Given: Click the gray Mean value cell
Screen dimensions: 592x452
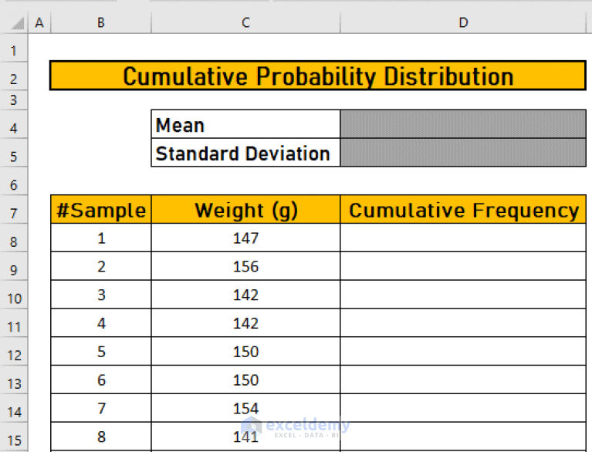Looking at the screenshot, I should [463, 124].
